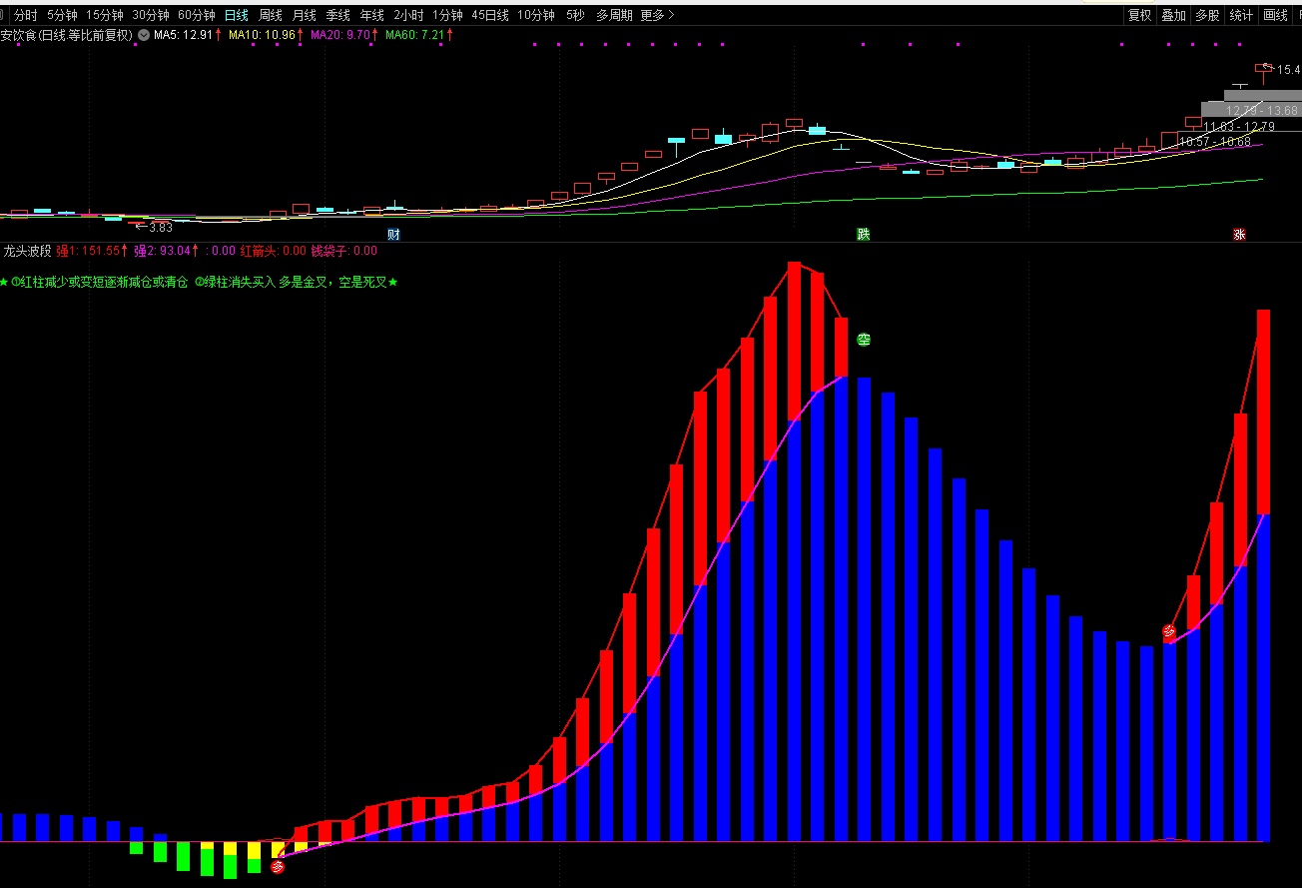
Task: Click the green 空 death-cross signal icon
Action: (x=864, y=340)
